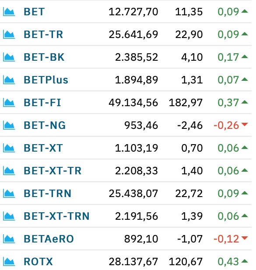Click the BETPlus value 1.894,89
This screenshot has width=256, height=270.
137,80
